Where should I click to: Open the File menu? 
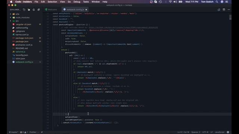point(36,2)
